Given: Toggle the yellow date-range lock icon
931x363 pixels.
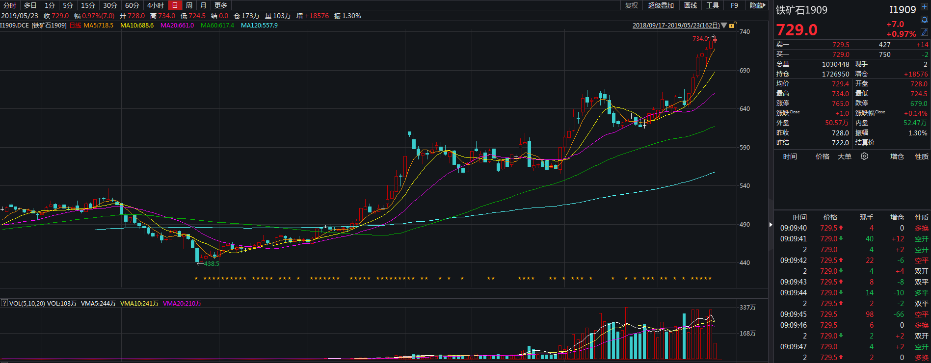Looking at the screenshot, I should pyautogui.click(x=732, y=26).
